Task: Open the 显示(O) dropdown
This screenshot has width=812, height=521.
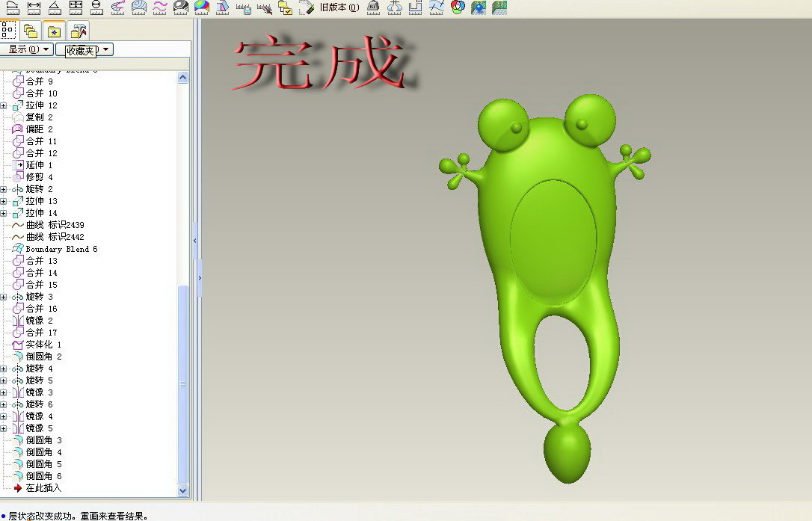Action: pyautogui.click(x=27, y=49)
